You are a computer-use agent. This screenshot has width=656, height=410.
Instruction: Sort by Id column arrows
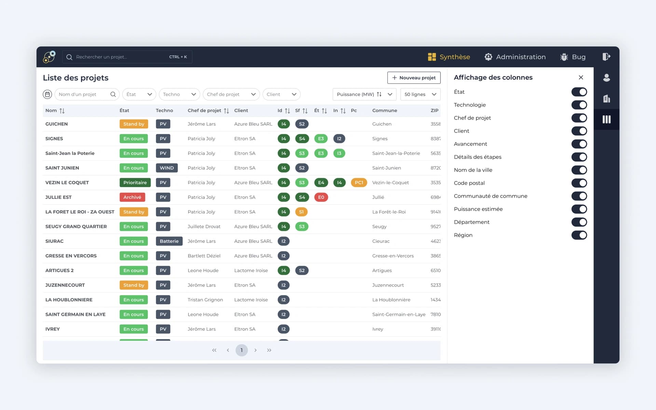(x=287, y=111)
